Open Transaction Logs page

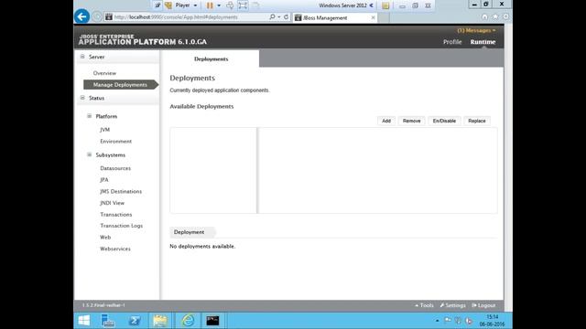click(x=122, y=226)
